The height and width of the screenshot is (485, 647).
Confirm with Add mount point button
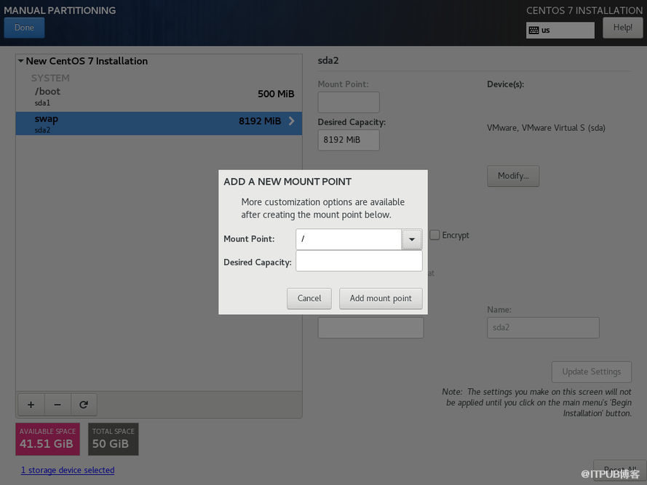(381, 298)
